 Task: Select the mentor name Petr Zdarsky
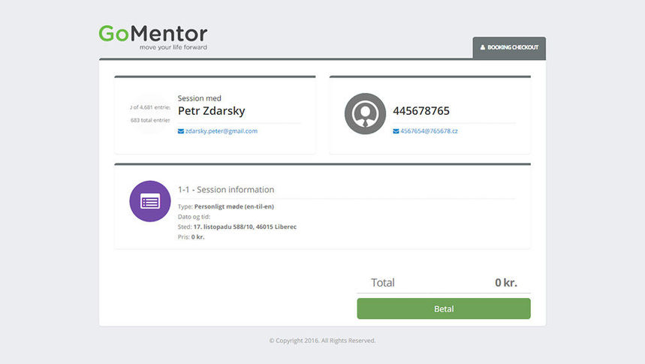pyautogui.click(x=211, y=111)
